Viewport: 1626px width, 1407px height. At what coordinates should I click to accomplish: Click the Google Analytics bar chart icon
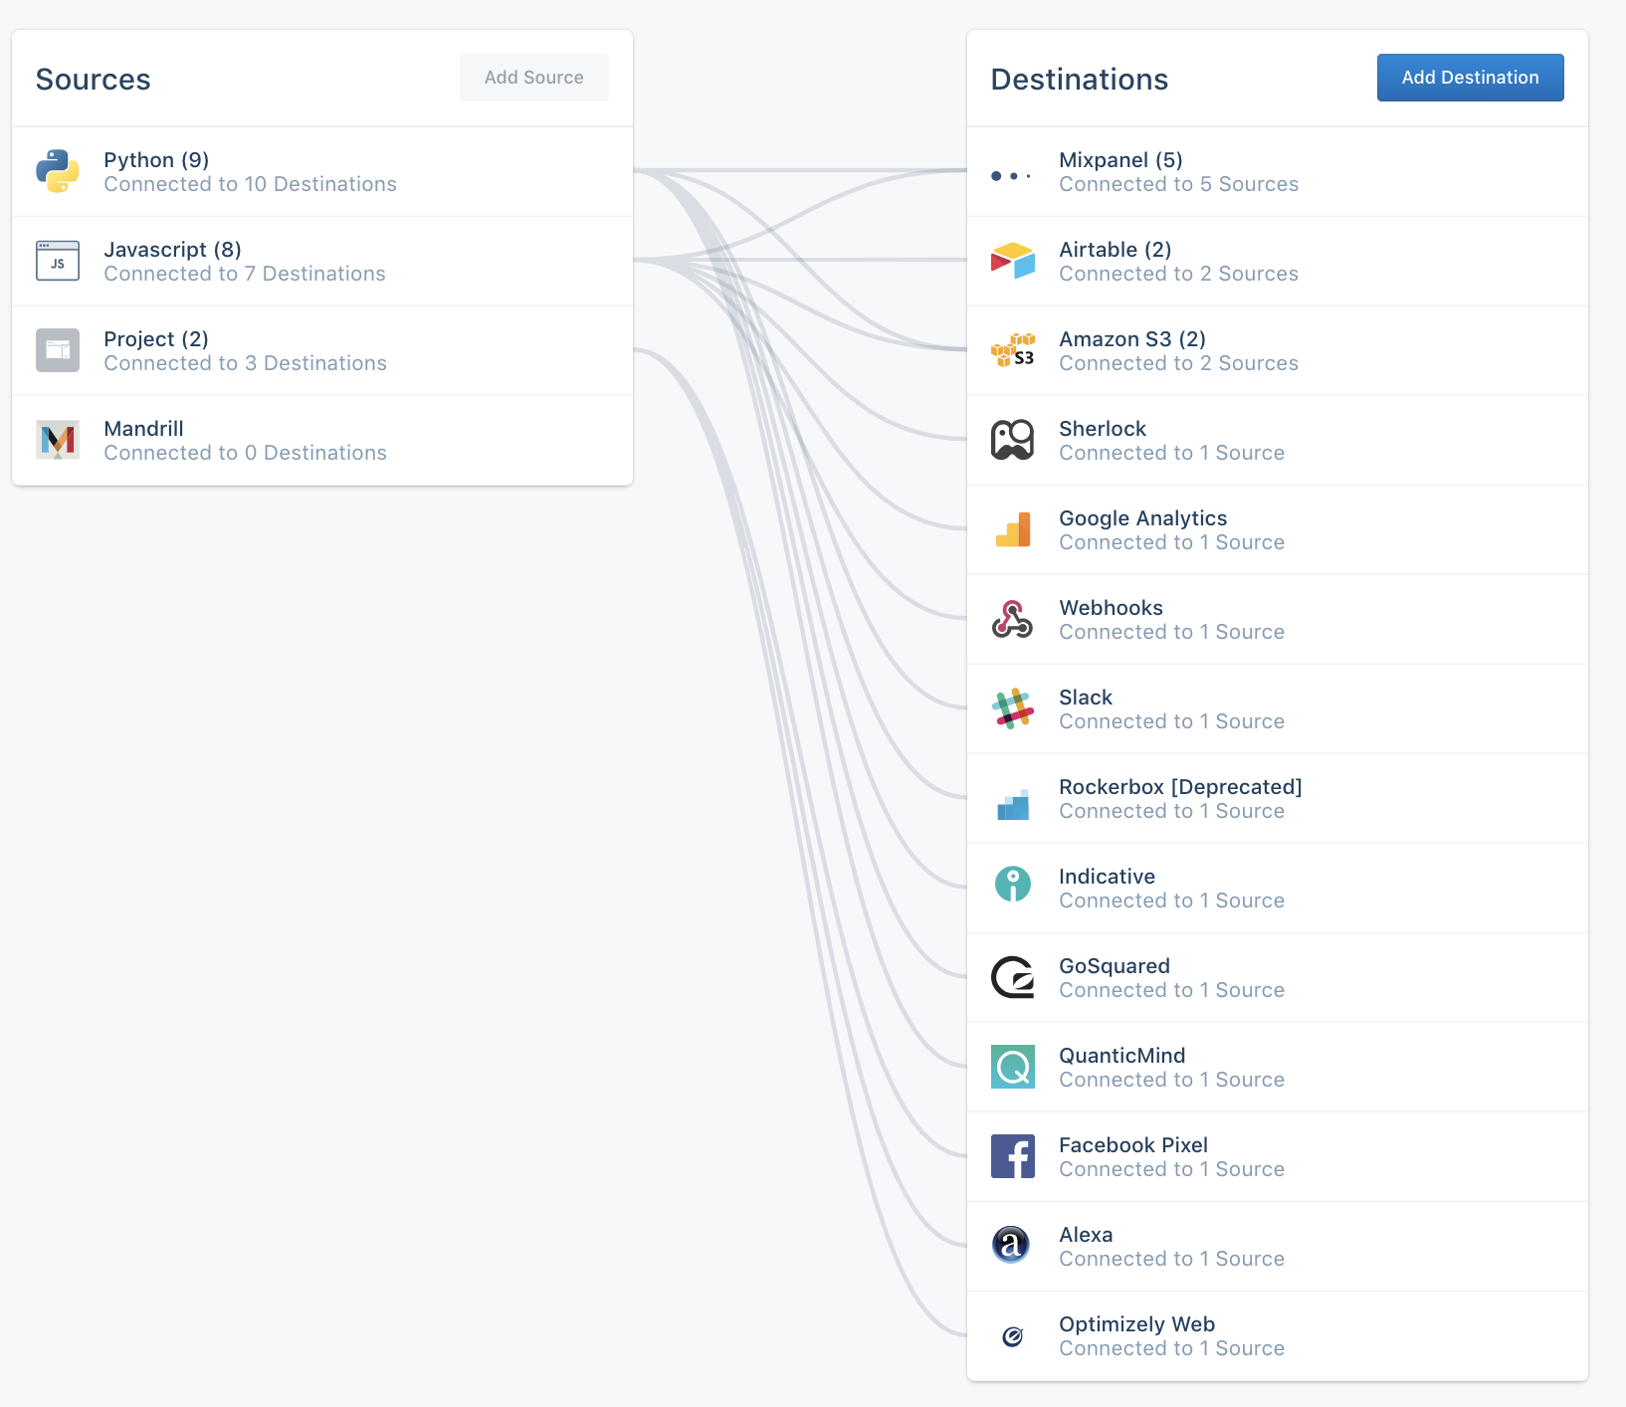(1013, 529)
